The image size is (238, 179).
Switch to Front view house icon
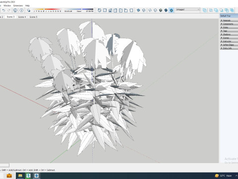110,10
